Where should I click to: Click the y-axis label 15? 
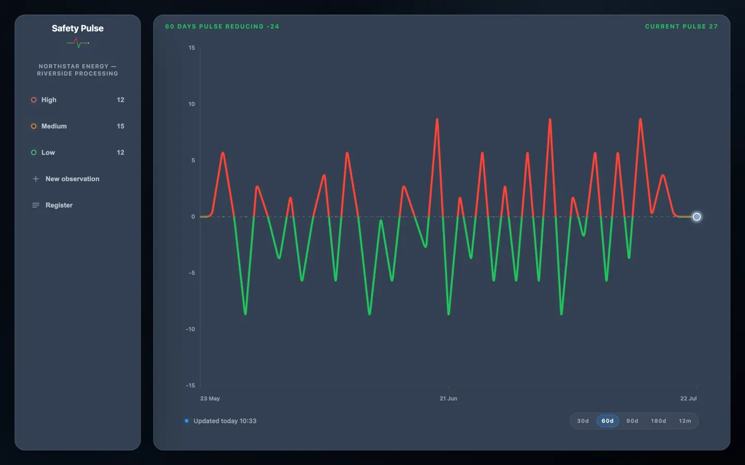click(192, 48)
